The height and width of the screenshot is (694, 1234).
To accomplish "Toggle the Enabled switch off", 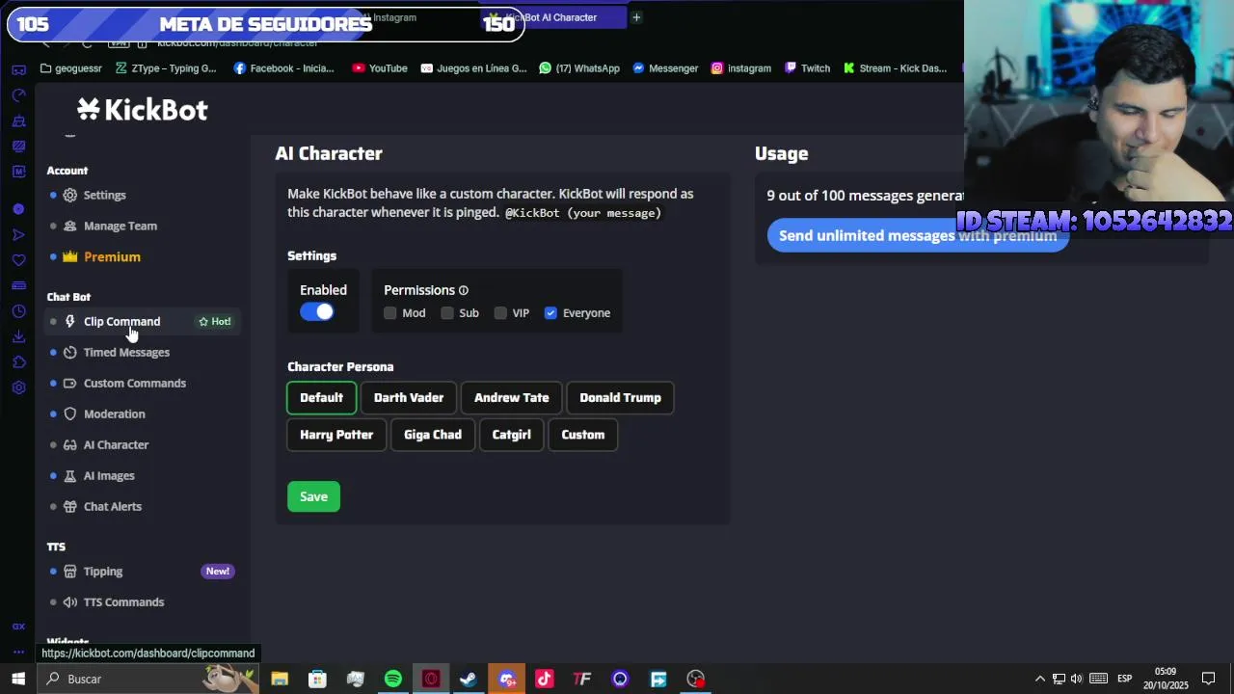I will (316, 311).
